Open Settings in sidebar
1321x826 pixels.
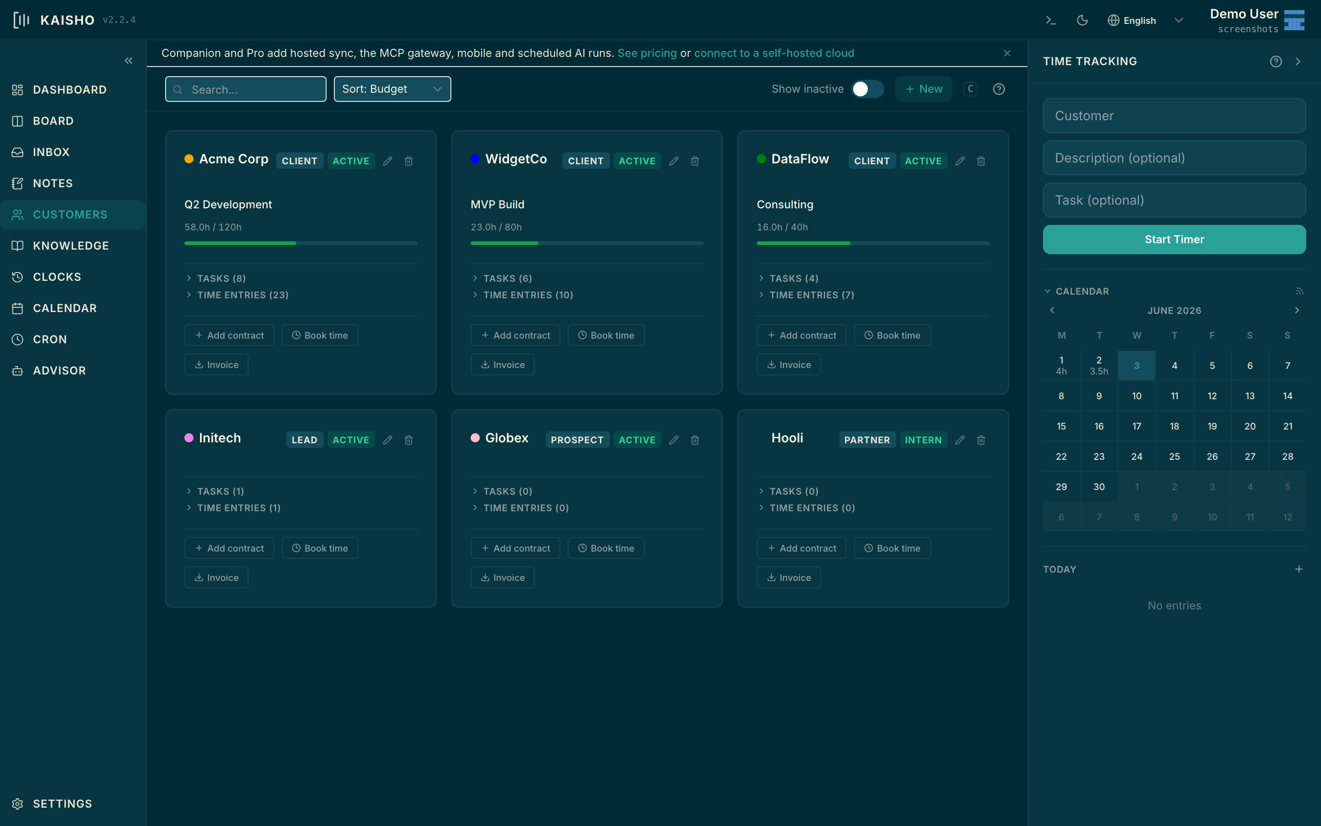click(73, 804)
